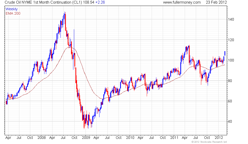The height and width of the screenshot is (144, 248).
Task: Click the 2012 label on time axis
Action: [219, 138]
